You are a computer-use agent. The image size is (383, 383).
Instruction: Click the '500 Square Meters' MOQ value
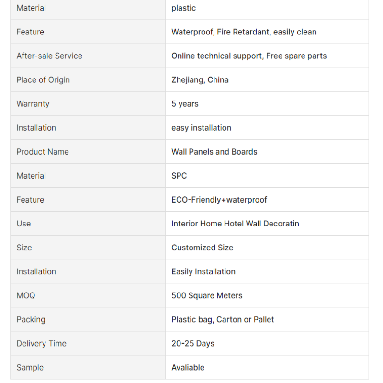click(207, 295)
